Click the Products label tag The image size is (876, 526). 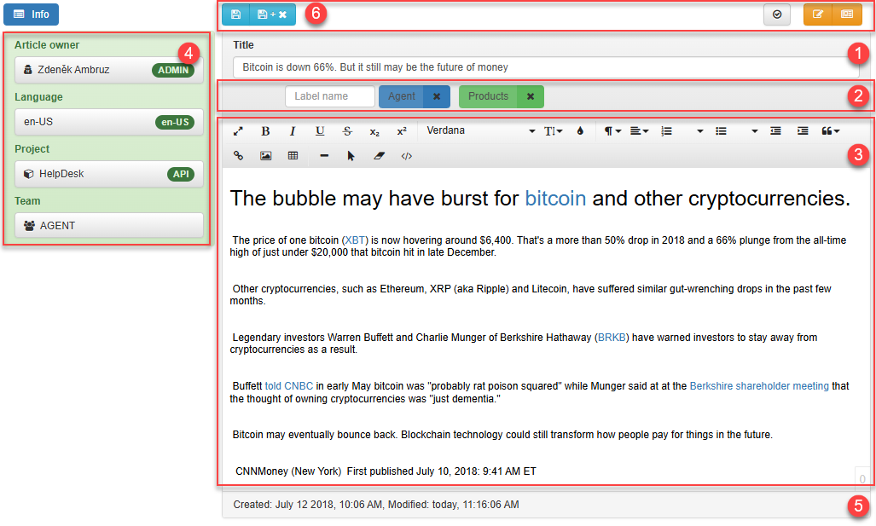pos(488,96)
